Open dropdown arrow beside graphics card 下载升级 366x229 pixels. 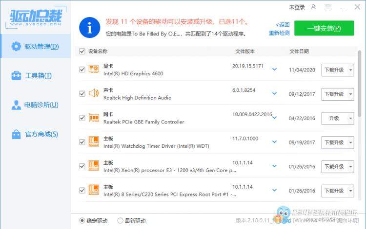click(x=350, y=70)
